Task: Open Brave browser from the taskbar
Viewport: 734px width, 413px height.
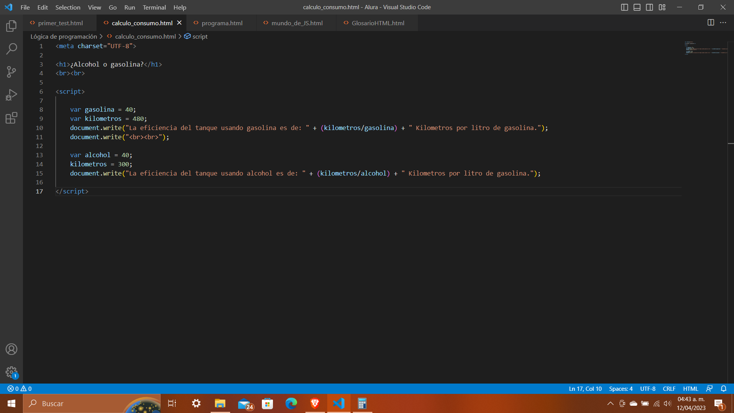Action: [315, 403]
